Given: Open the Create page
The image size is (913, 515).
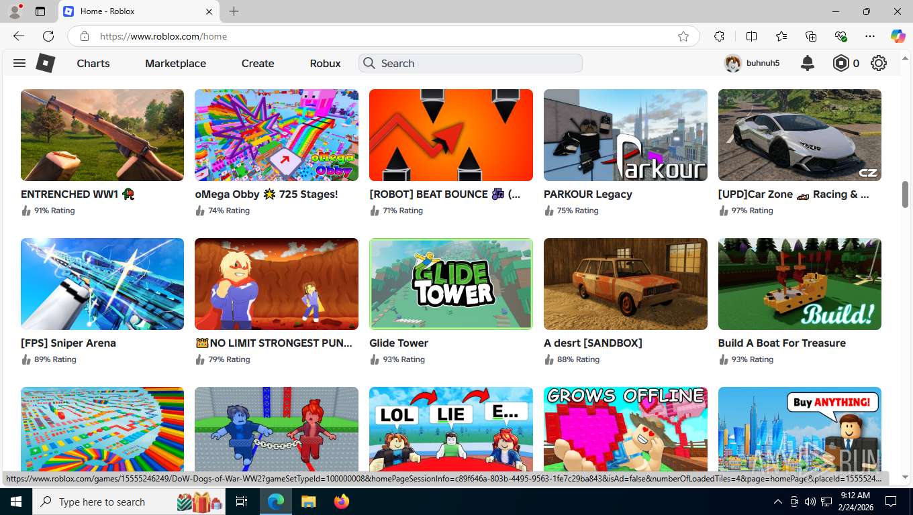Looking at the screenshot, I should click(258, 63).
